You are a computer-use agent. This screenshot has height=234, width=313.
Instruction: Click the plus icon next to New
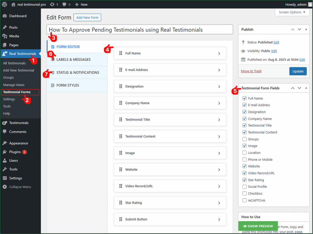pyautogui.click(x=77, y=4)
